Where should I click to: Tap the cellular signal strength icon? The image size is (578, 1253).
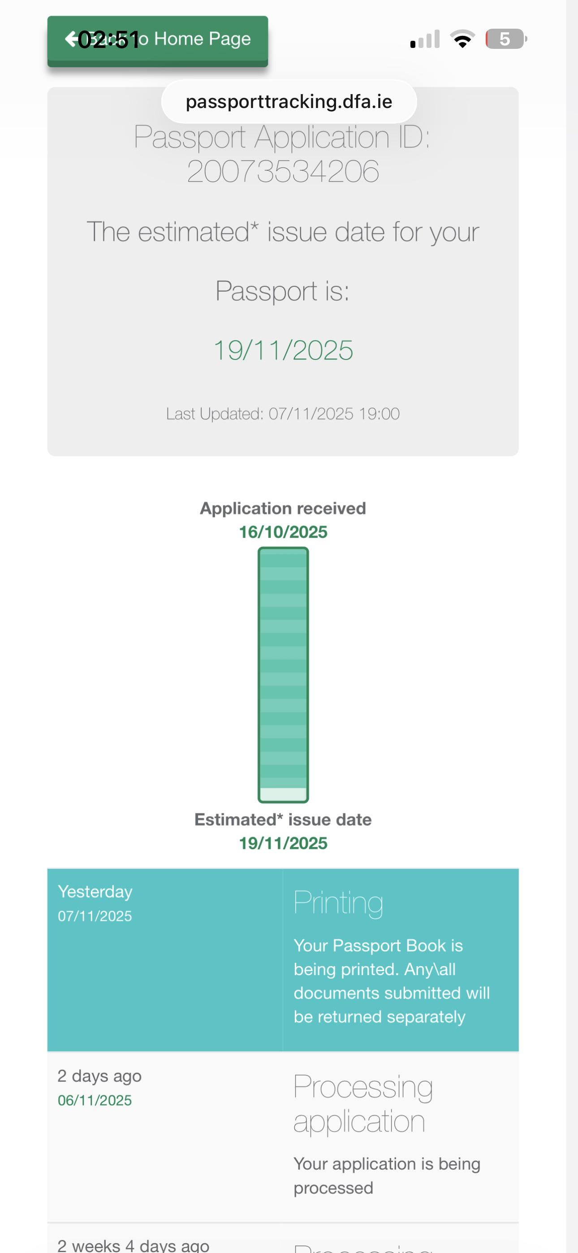(425, 39)
